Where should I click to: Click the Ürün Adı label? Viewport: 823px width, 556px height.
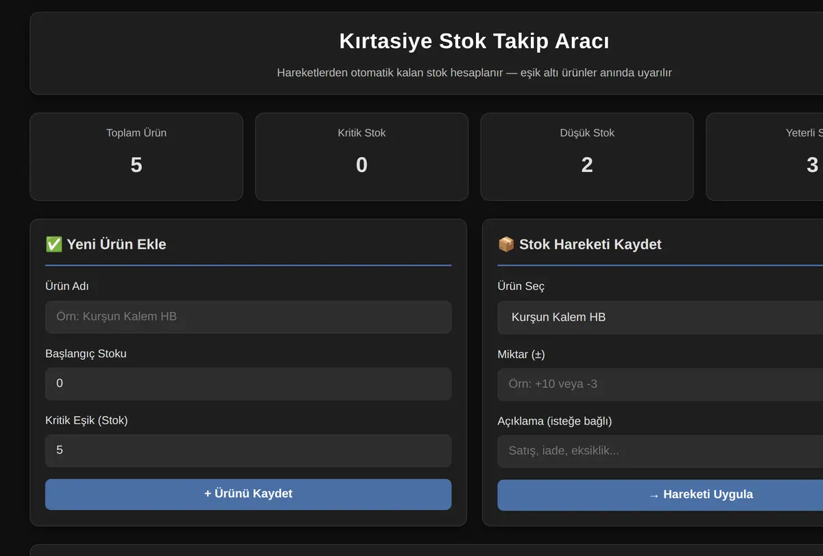tap(67, 286)
